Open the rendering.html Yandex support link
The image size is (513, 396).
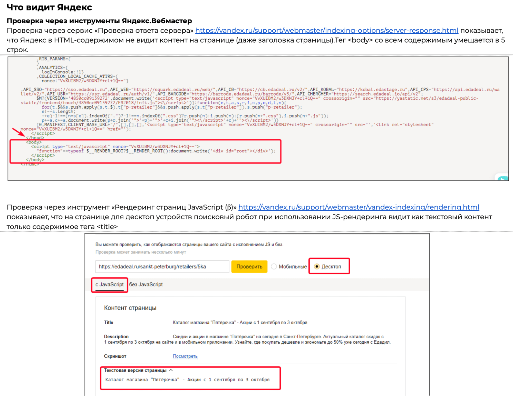(x=359, y=207)
